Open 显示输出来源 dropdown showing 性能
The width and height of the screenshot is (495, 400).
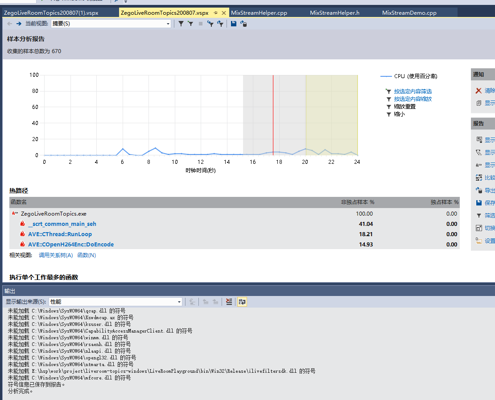coord(115,302)
